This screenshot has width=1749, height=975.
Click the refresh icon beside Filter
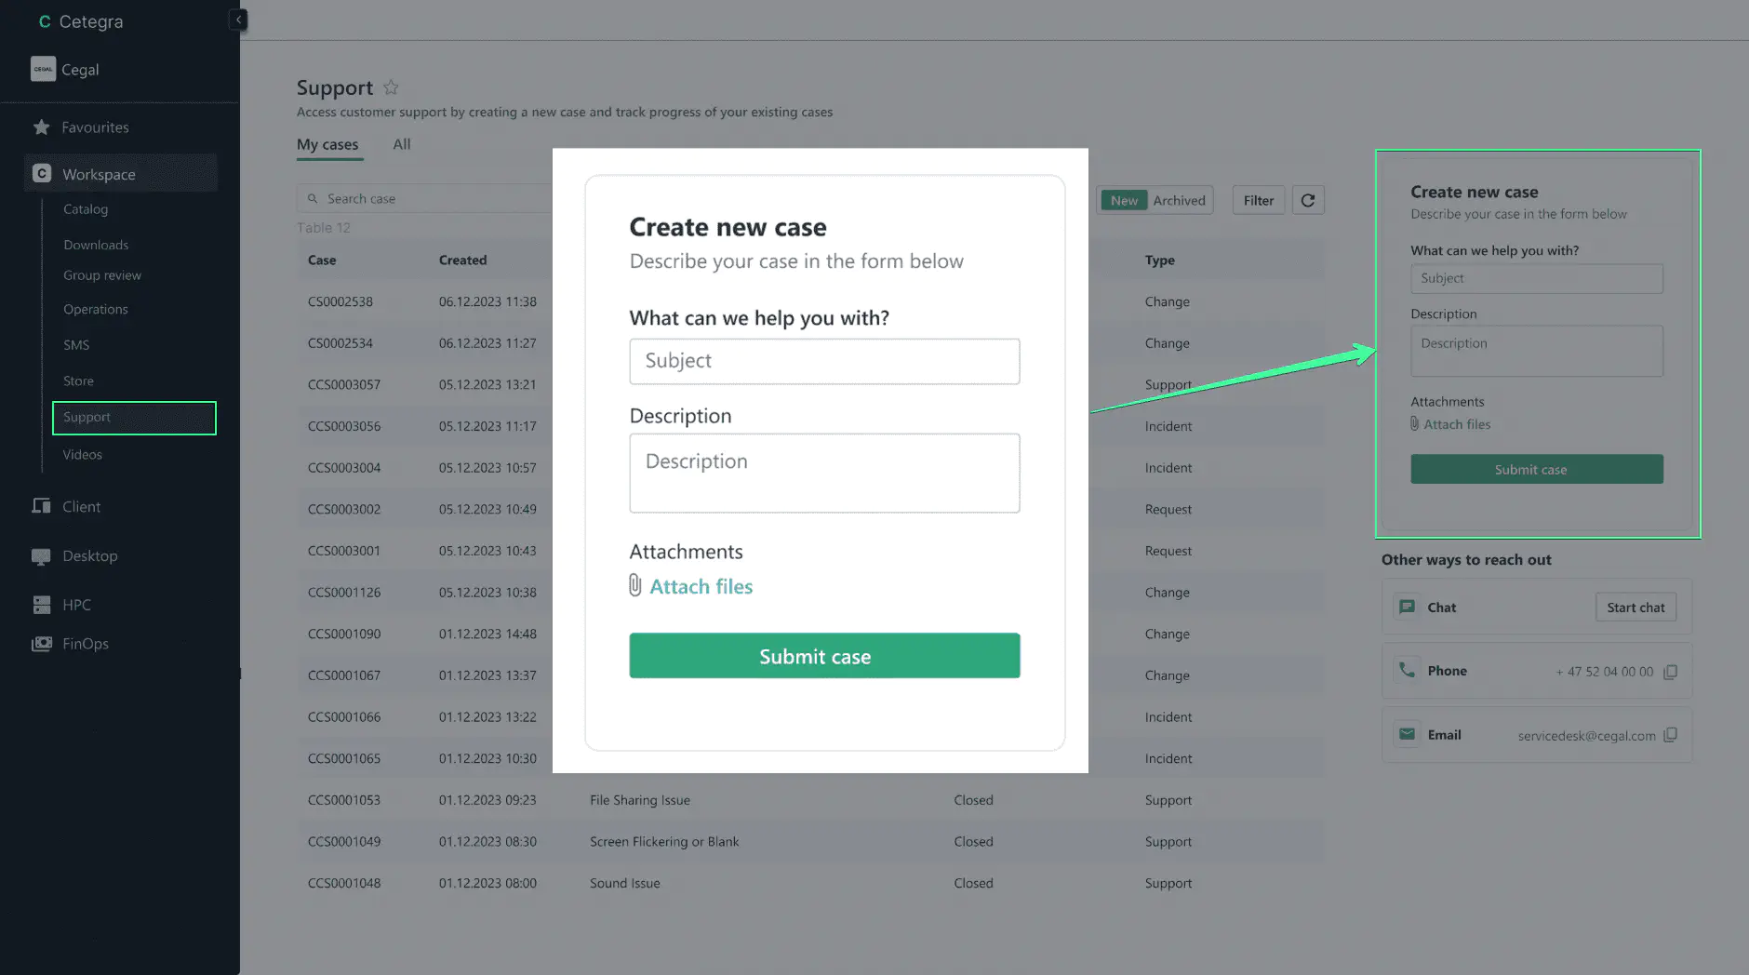click(x=1307, y=200)
